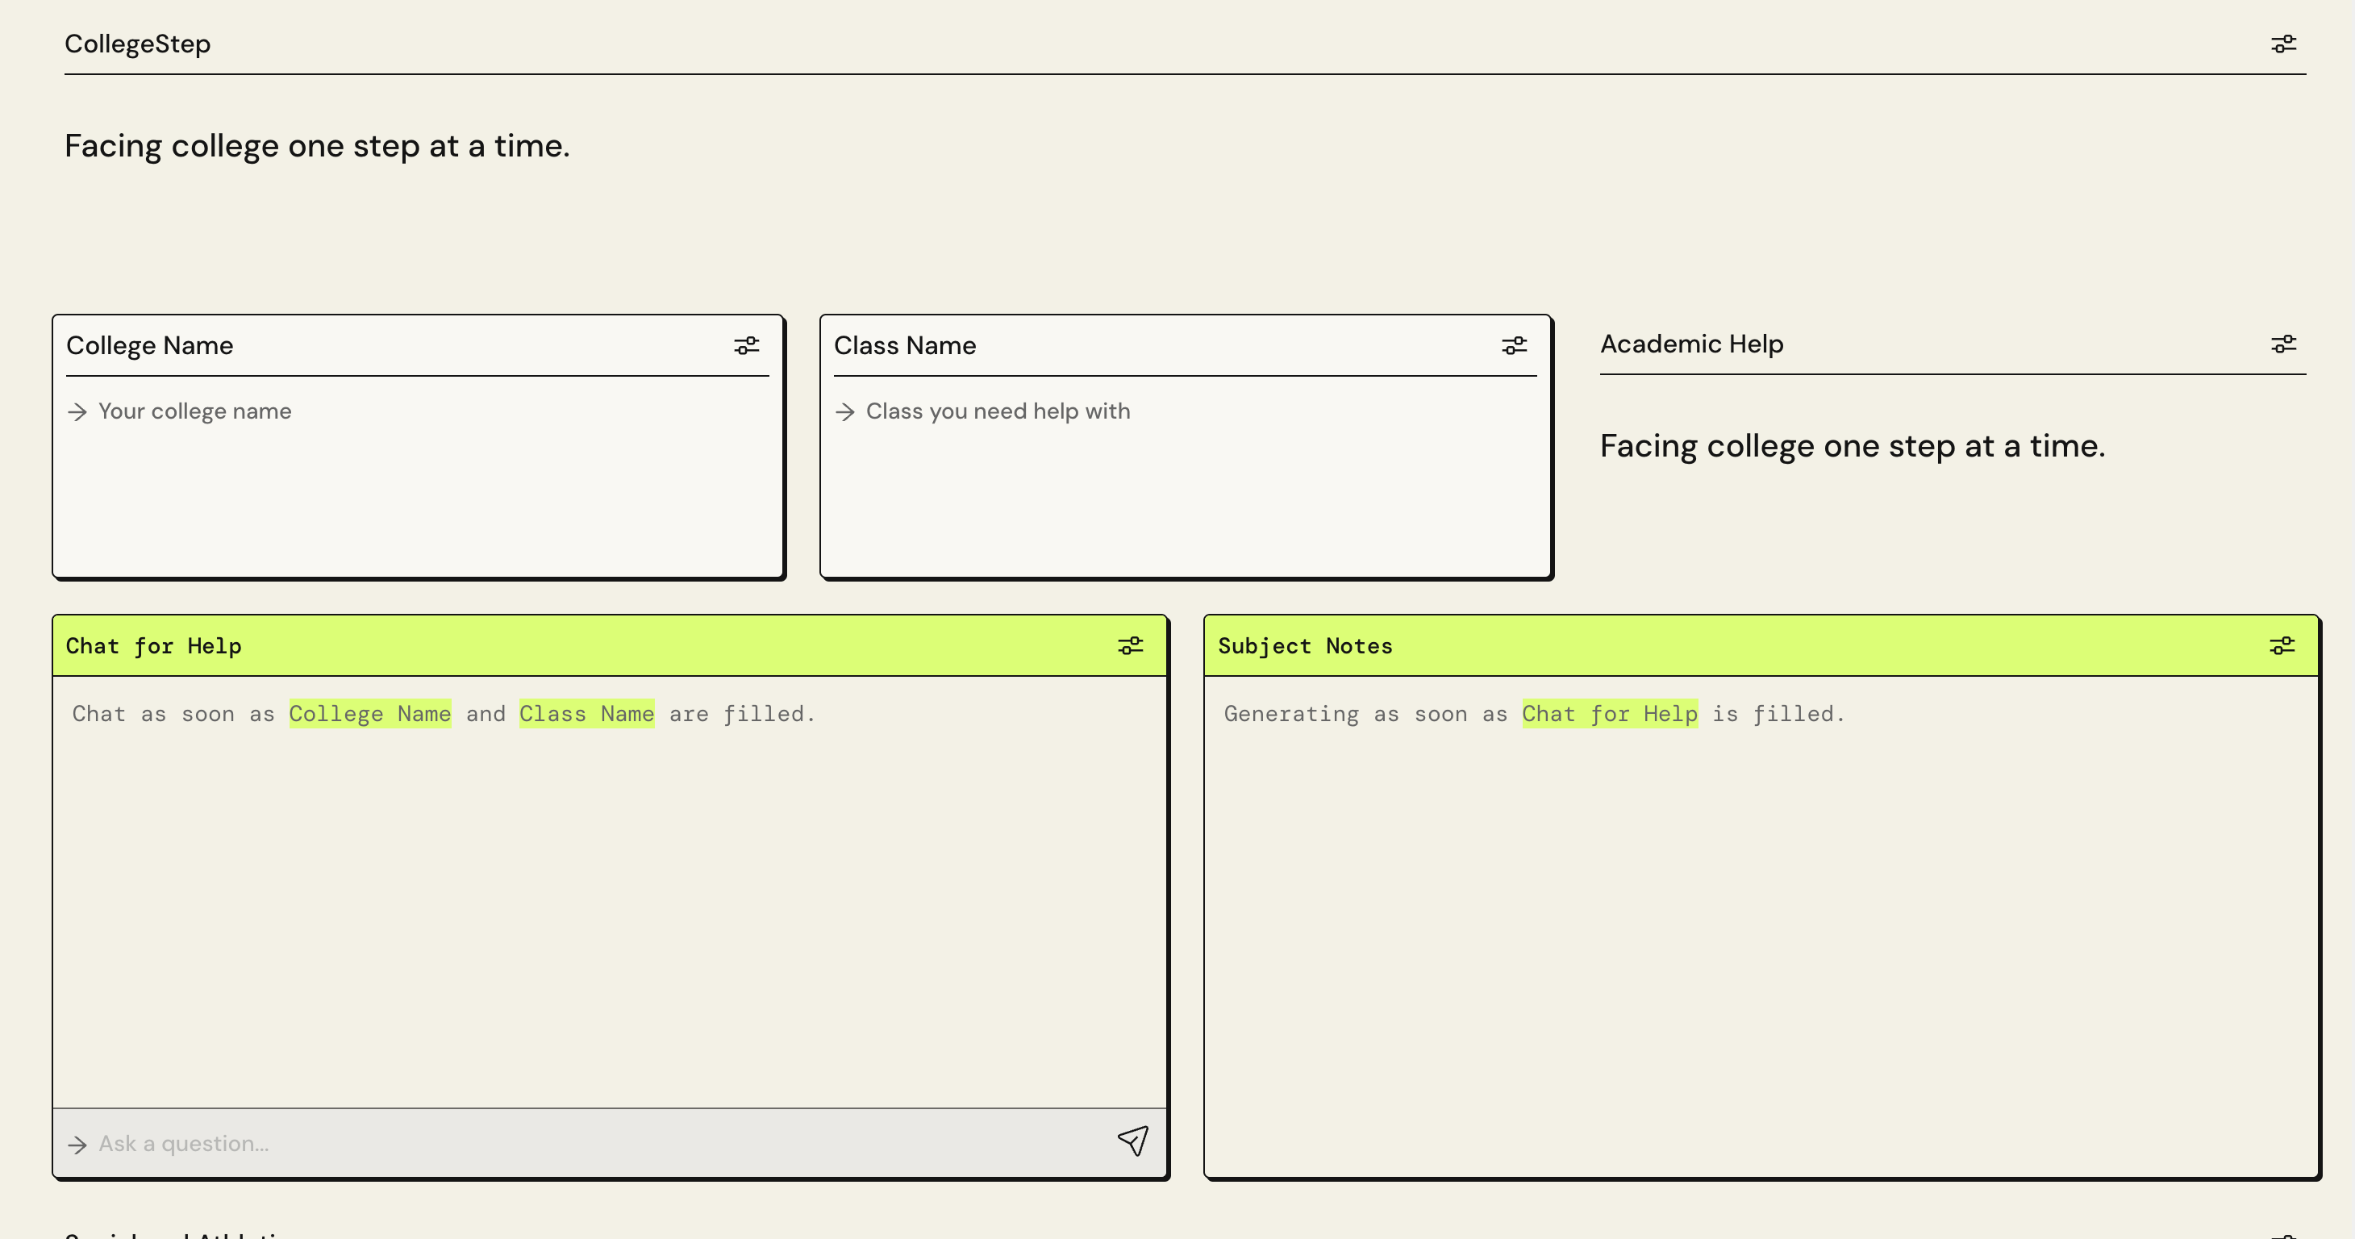This screenshot has height=1239, width=2355.
Task: Click the CollegeStep title text
Action: pyautogui.click(x=137, y=44)
